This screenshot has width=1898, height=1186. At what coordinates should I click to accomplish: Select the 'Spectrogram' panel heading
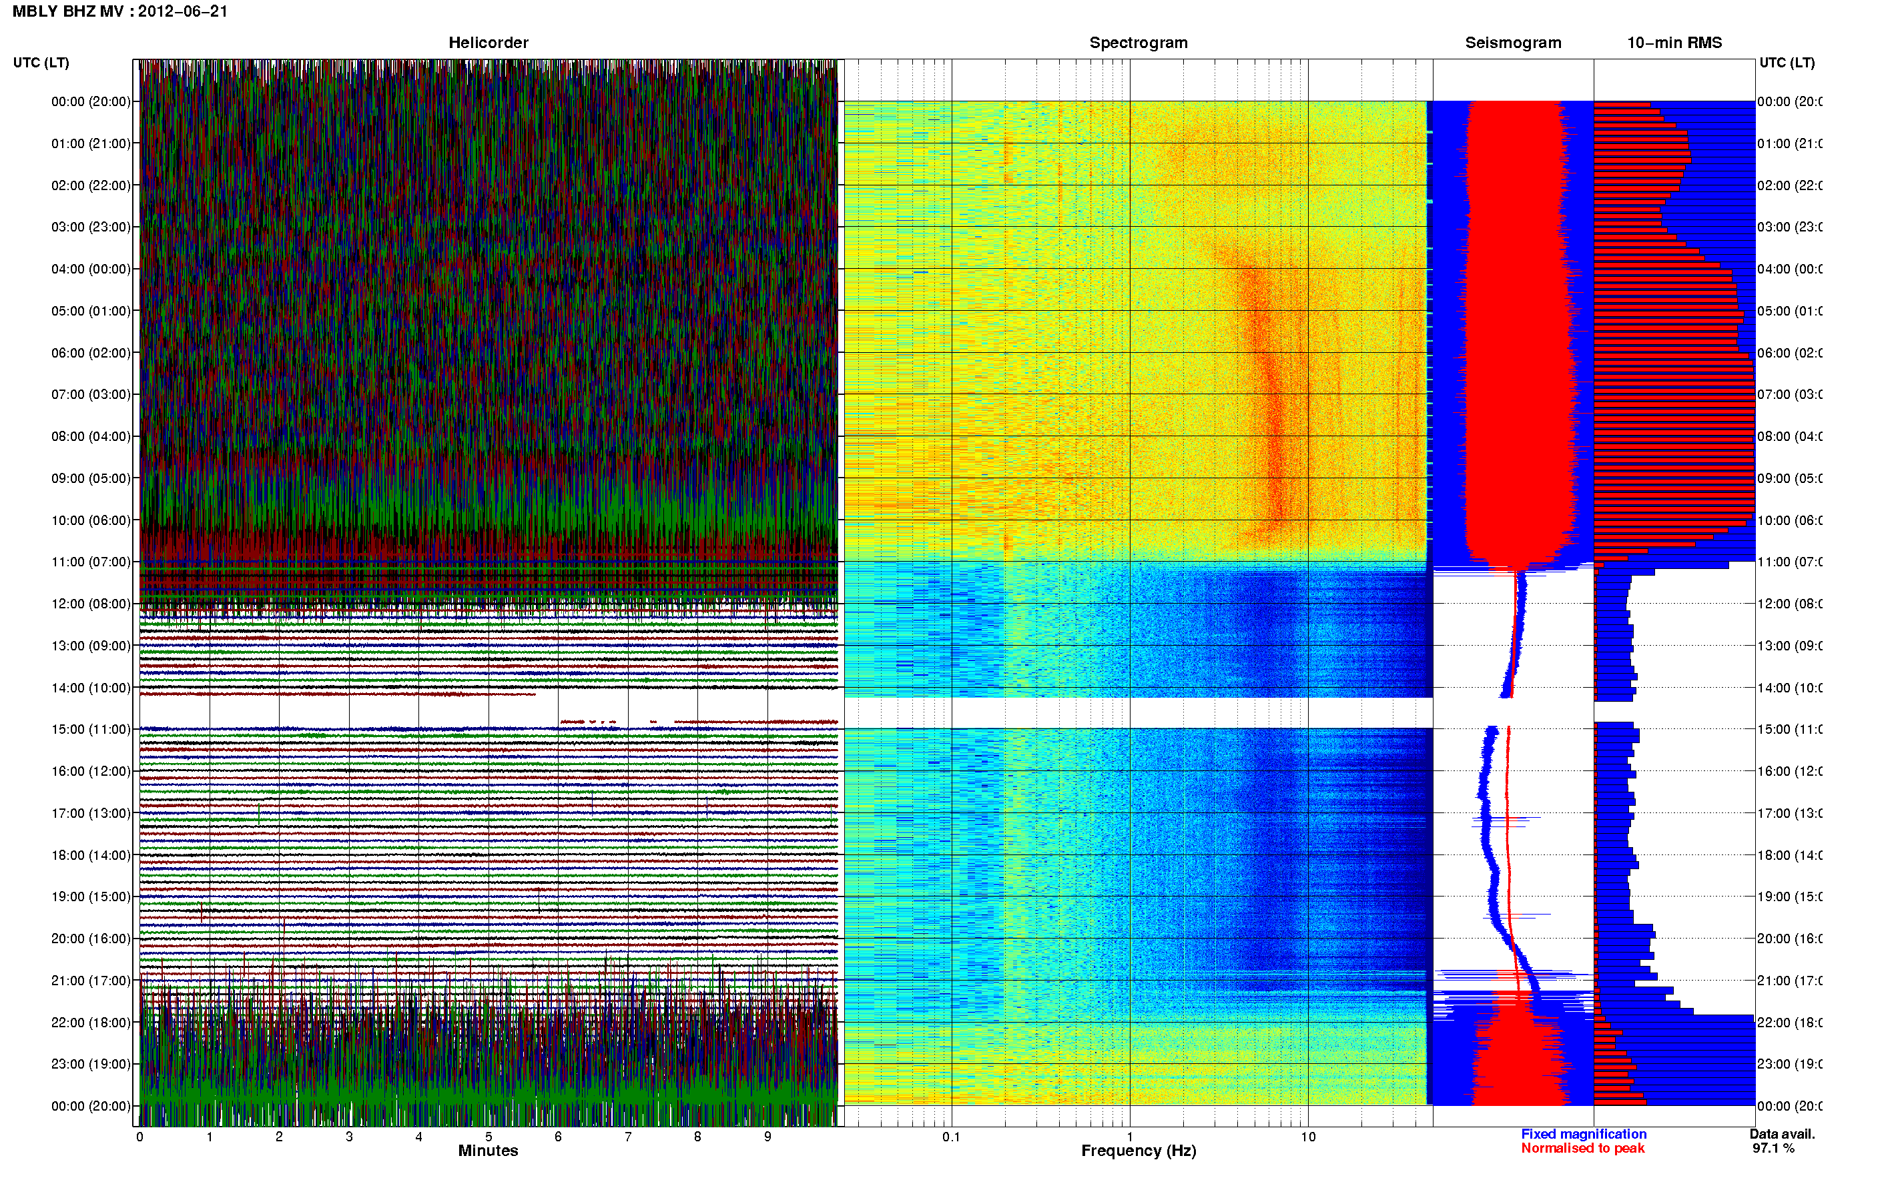[1139, 43]
